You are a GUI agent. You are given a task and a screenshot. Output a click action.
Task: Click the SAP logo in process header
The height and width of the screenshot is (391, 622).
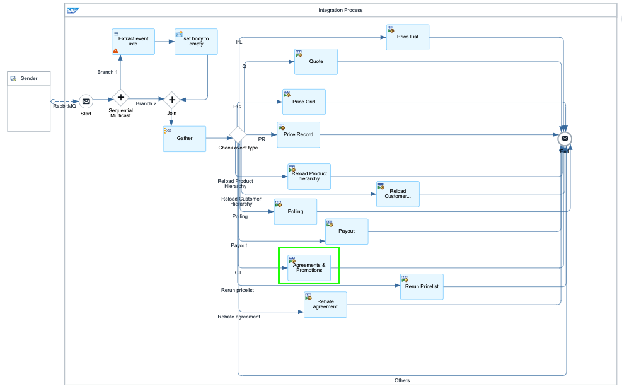(x=73, y=10)
